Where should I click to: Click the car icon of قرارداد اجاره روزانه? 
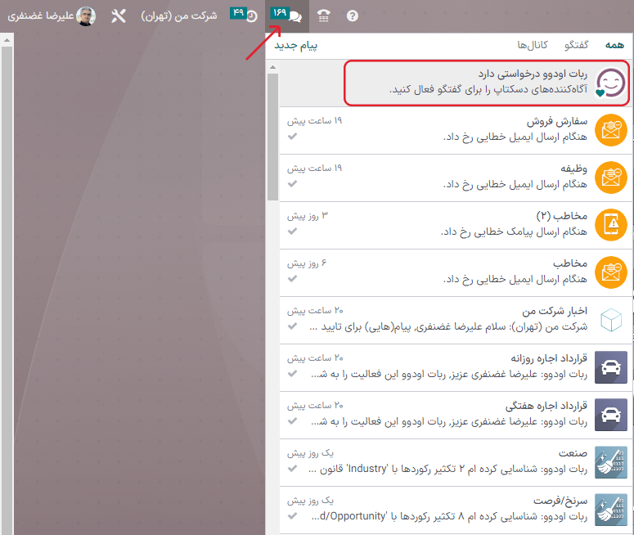point(611,367)
